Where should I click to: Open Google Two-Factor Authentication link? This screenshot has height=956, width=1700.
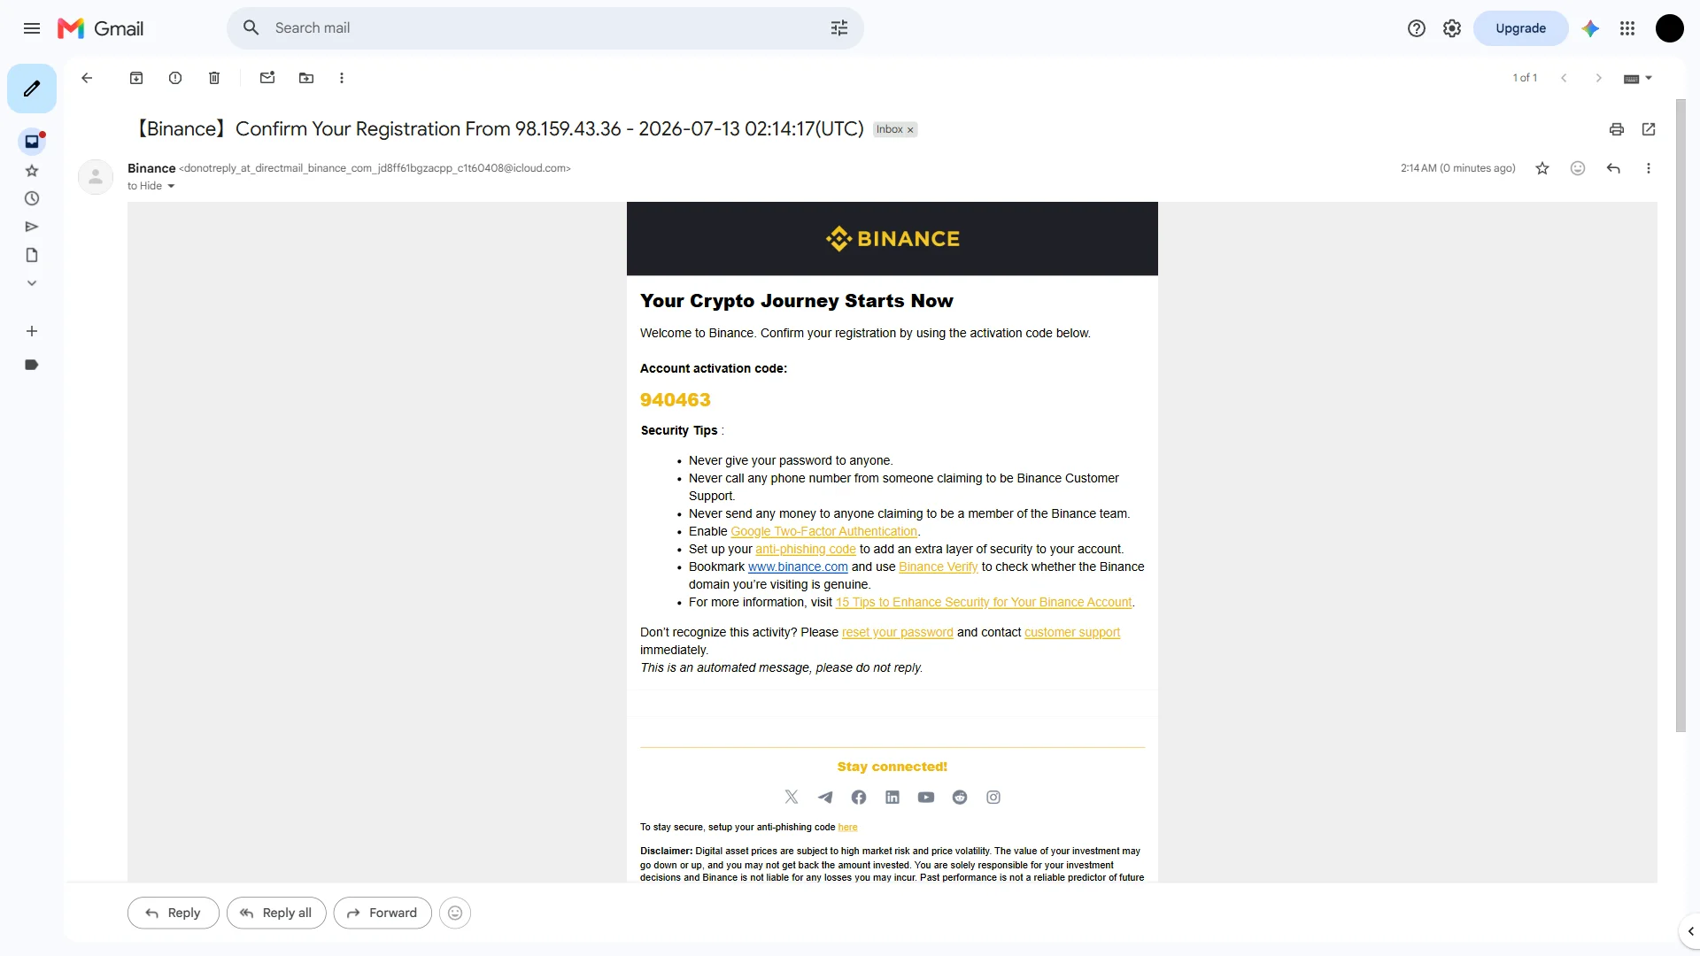click(x=823, y=531)
